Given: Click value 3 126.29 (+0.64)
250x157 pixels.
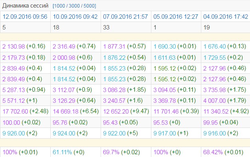Looking at the screenshot, I should coord(74,101).
